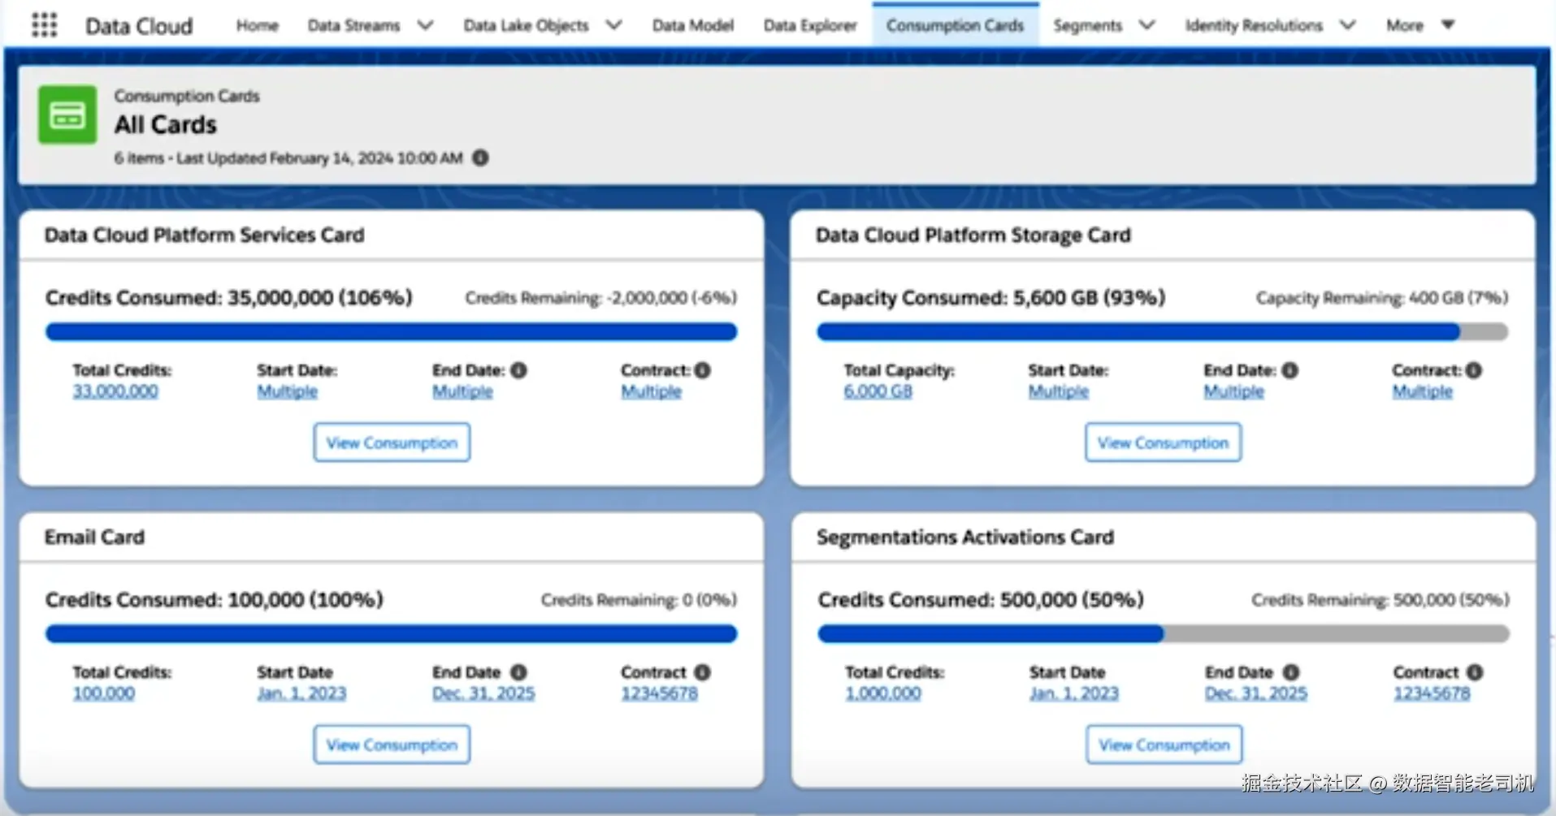Expand the Segments dropdown chevron
This screenshot has width=1556, height=816.
(1146, 25)
